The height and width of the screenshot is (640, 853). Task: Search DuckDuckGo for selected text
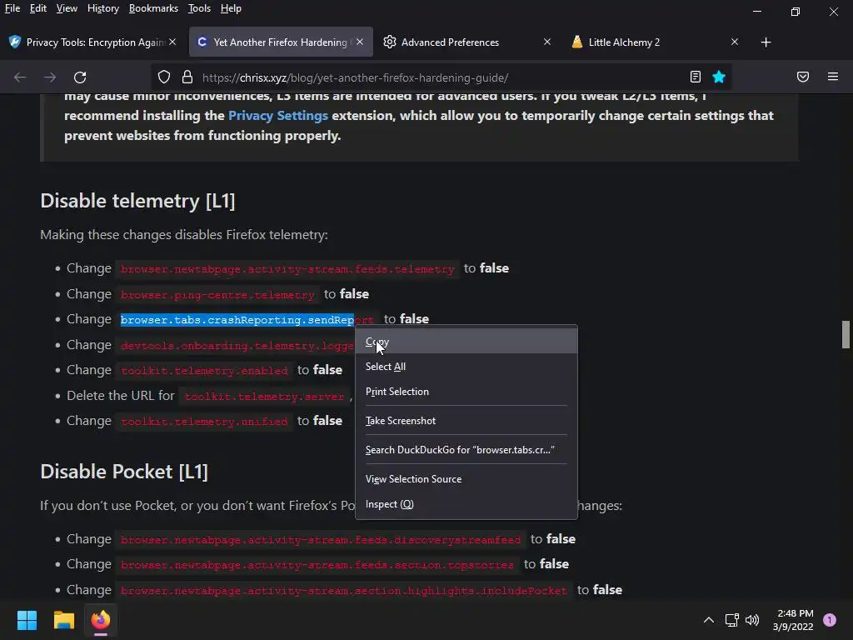466,450
